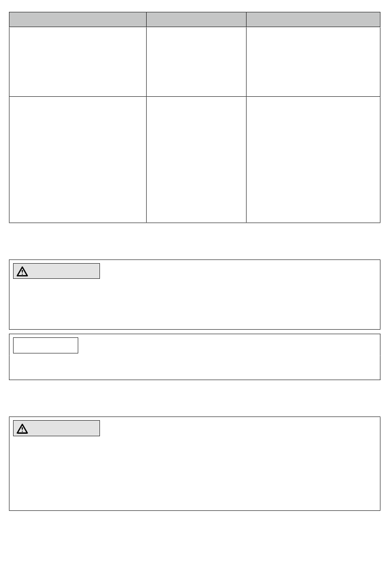Select the middle gray header cell of the table
The height and width of the screenshot is (567, 389).
196,20
